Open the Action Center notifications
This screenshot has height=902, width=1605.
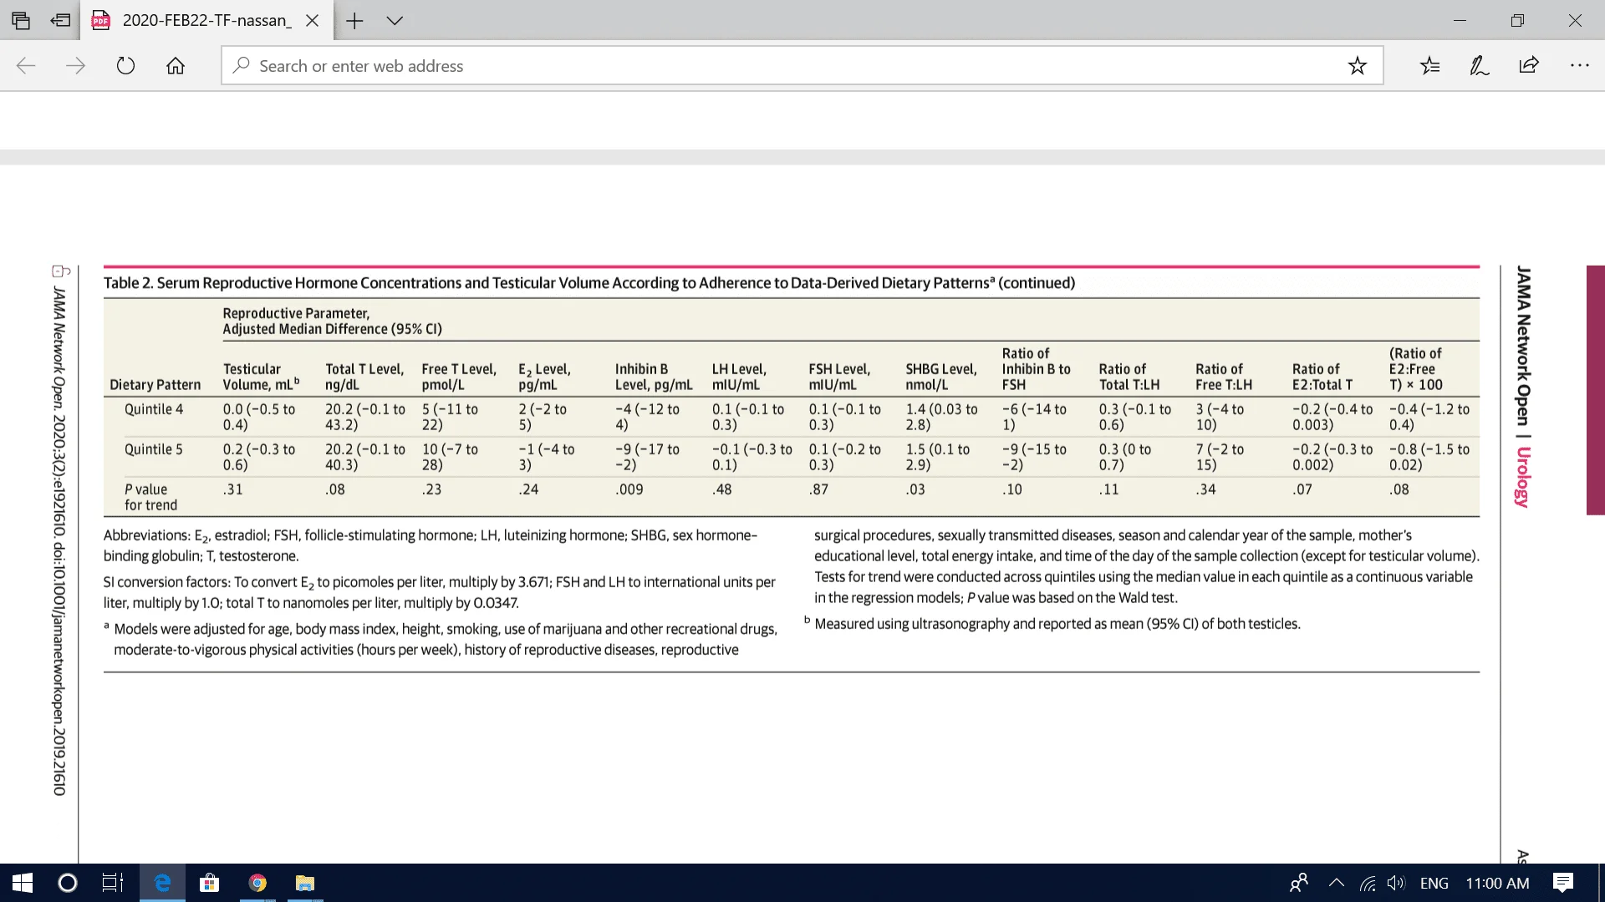[1562, 883]
